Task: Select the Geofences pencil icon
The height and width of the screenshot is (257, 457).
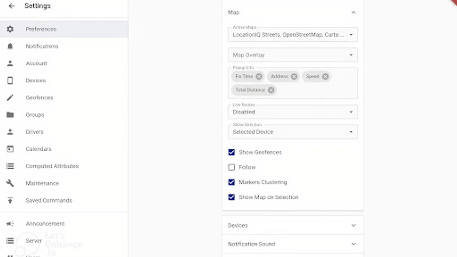Action: (x=10, y=97)
